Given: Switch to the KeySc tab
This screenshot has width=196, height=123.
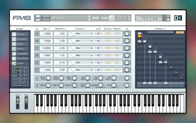Looking at the screenshot, I should [16, 80].
